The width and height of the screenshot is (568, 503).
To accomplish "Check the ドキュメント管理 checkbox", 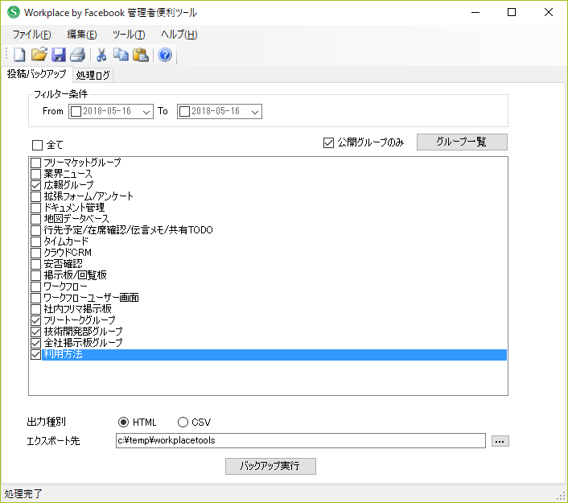I will click(x=35, y=208).
